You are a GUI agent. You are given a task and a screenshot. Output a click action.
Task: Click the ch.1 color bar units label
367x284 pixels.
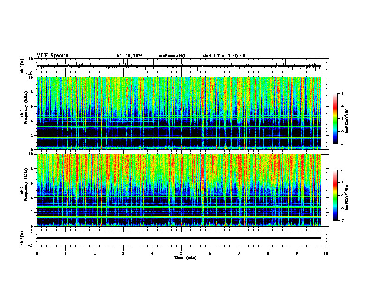click(x=347, y=121)
